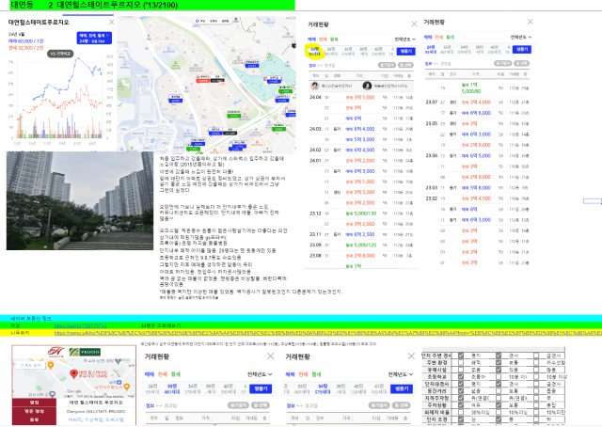Click 매매 6억 6,000 row under 23.07
The image size is (602, 427).
click(477, 113)
